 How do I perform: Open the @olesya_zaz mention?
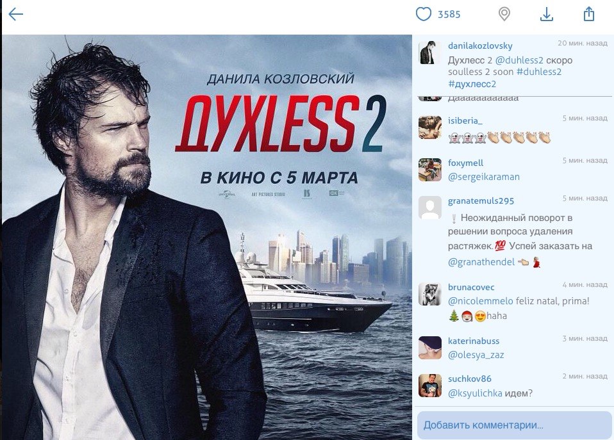click(476, 355)
